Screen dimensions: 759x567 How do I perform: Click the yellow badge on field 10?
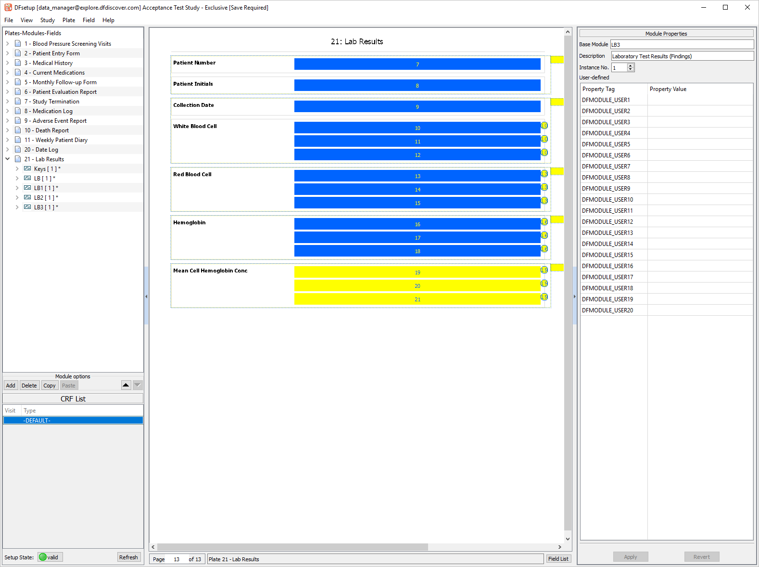pos(544,126)
